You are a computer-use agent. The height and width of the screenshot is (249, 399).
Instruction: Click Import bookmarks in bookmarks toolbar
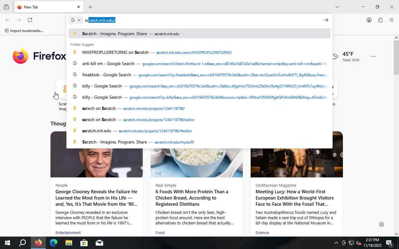click(x=24, y=31)
